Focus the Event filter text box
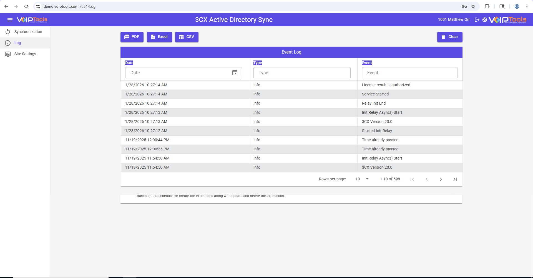Screen dimensions: 533x278 [409, 73]
